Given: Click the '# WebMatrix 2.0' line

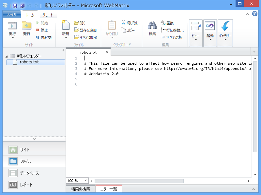Looking at the screenshot, I should pos(101,74).
